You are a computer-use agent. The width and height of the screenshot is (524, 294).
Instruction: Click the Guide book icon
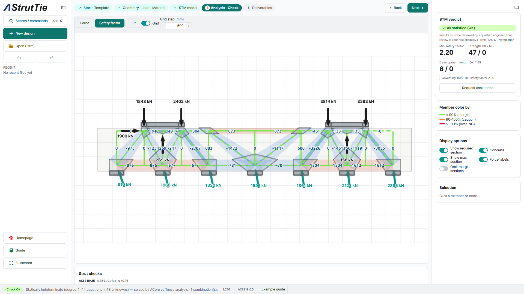coord(11,250)
